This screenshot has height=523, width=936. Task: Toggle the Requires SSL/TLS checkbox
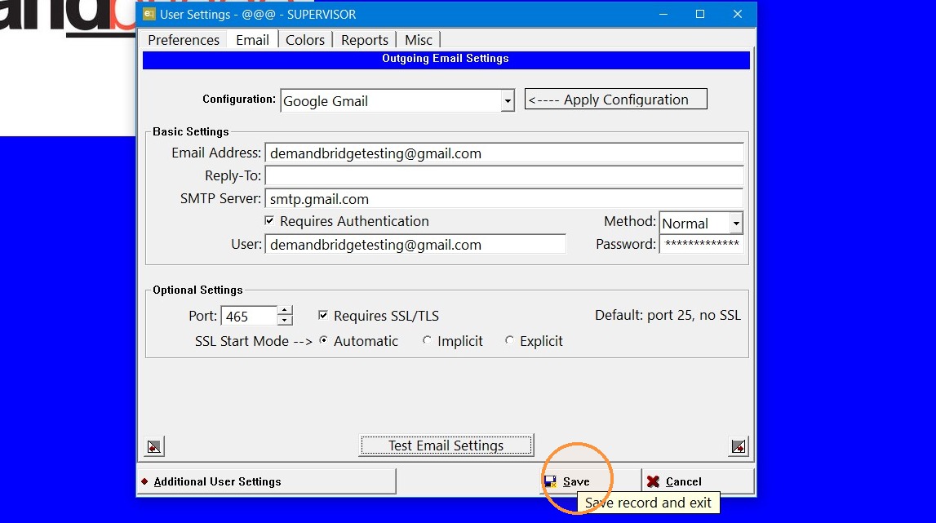323,315
